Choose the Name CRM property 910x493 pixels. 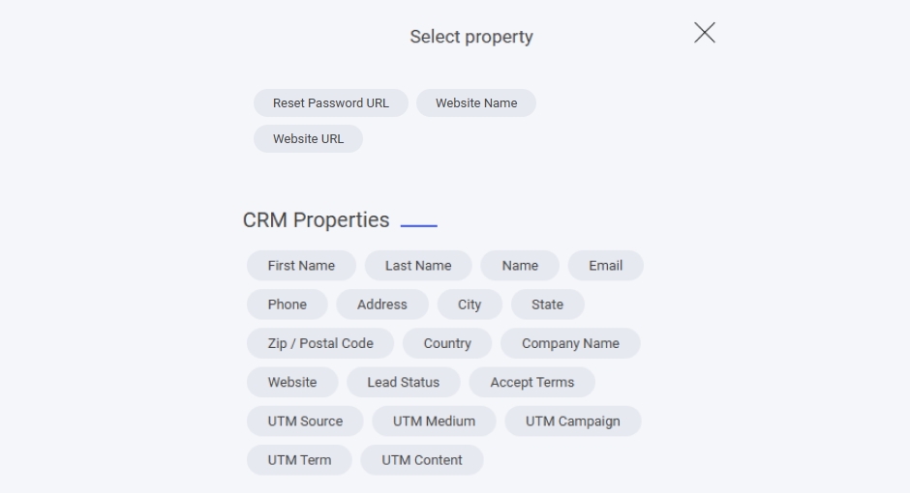(520, 266)
